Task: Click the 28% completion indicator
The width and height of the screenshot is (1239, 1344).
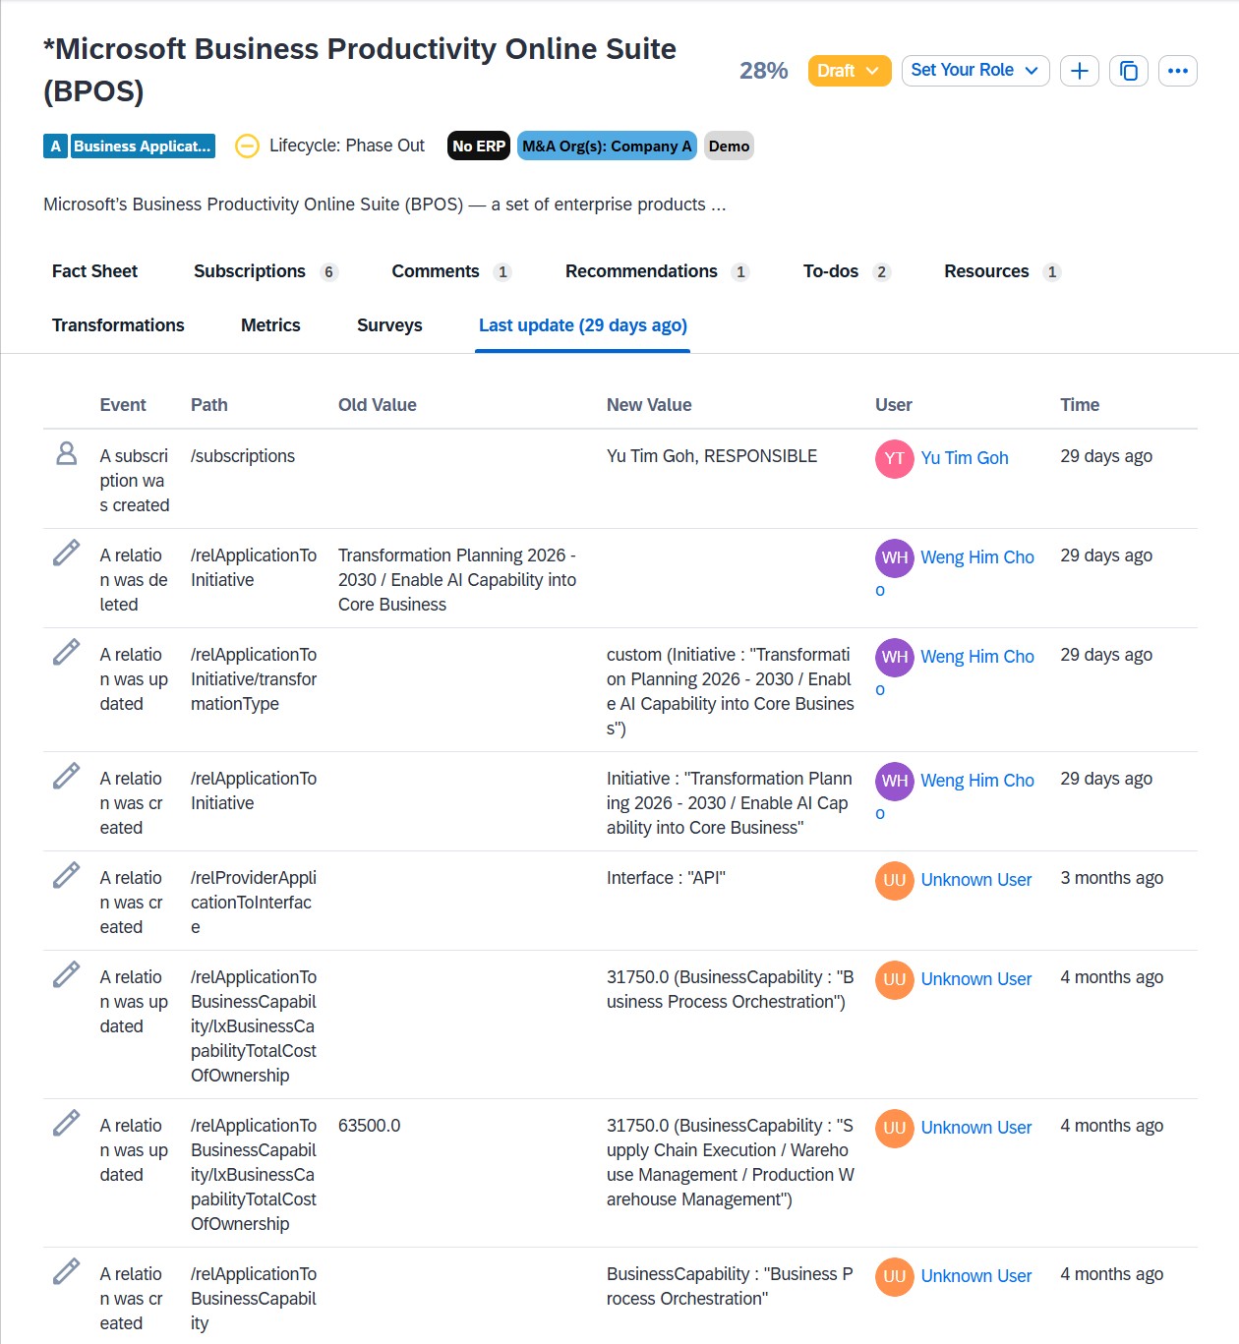Action: (764, 71)
